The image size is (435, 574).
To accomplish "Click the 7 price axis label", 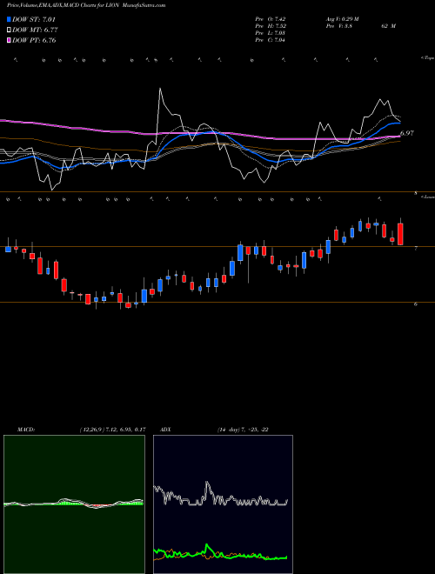I will 416,249.
